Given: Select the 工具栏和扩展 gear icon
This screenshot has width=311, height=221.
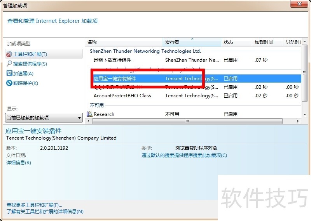Looking at the screenshot, I should (9, 54).
